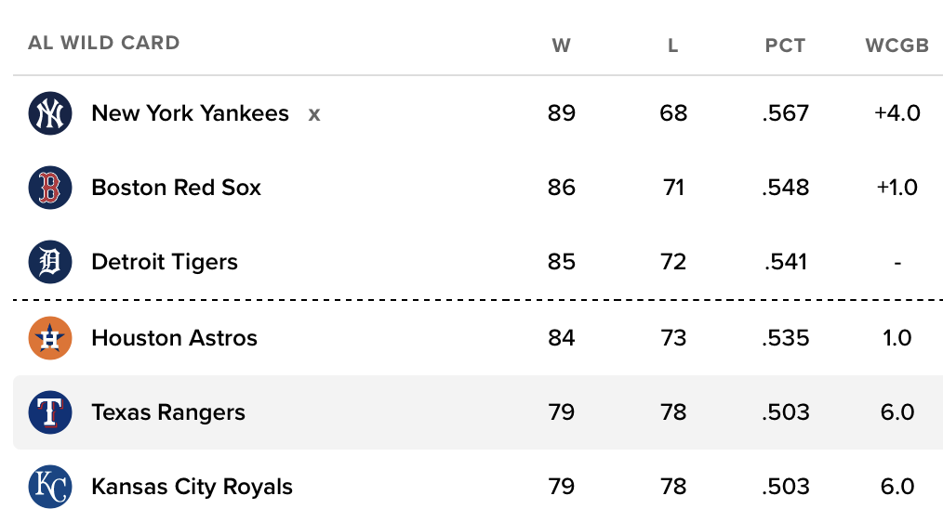Screen dimensions: 943x522
Task: Click the Houston Astros logo
Action: tap(50, 338)
